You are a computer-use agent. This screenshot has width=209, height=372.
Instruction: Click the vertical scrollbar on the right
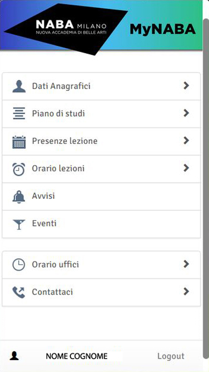(206, 167)
